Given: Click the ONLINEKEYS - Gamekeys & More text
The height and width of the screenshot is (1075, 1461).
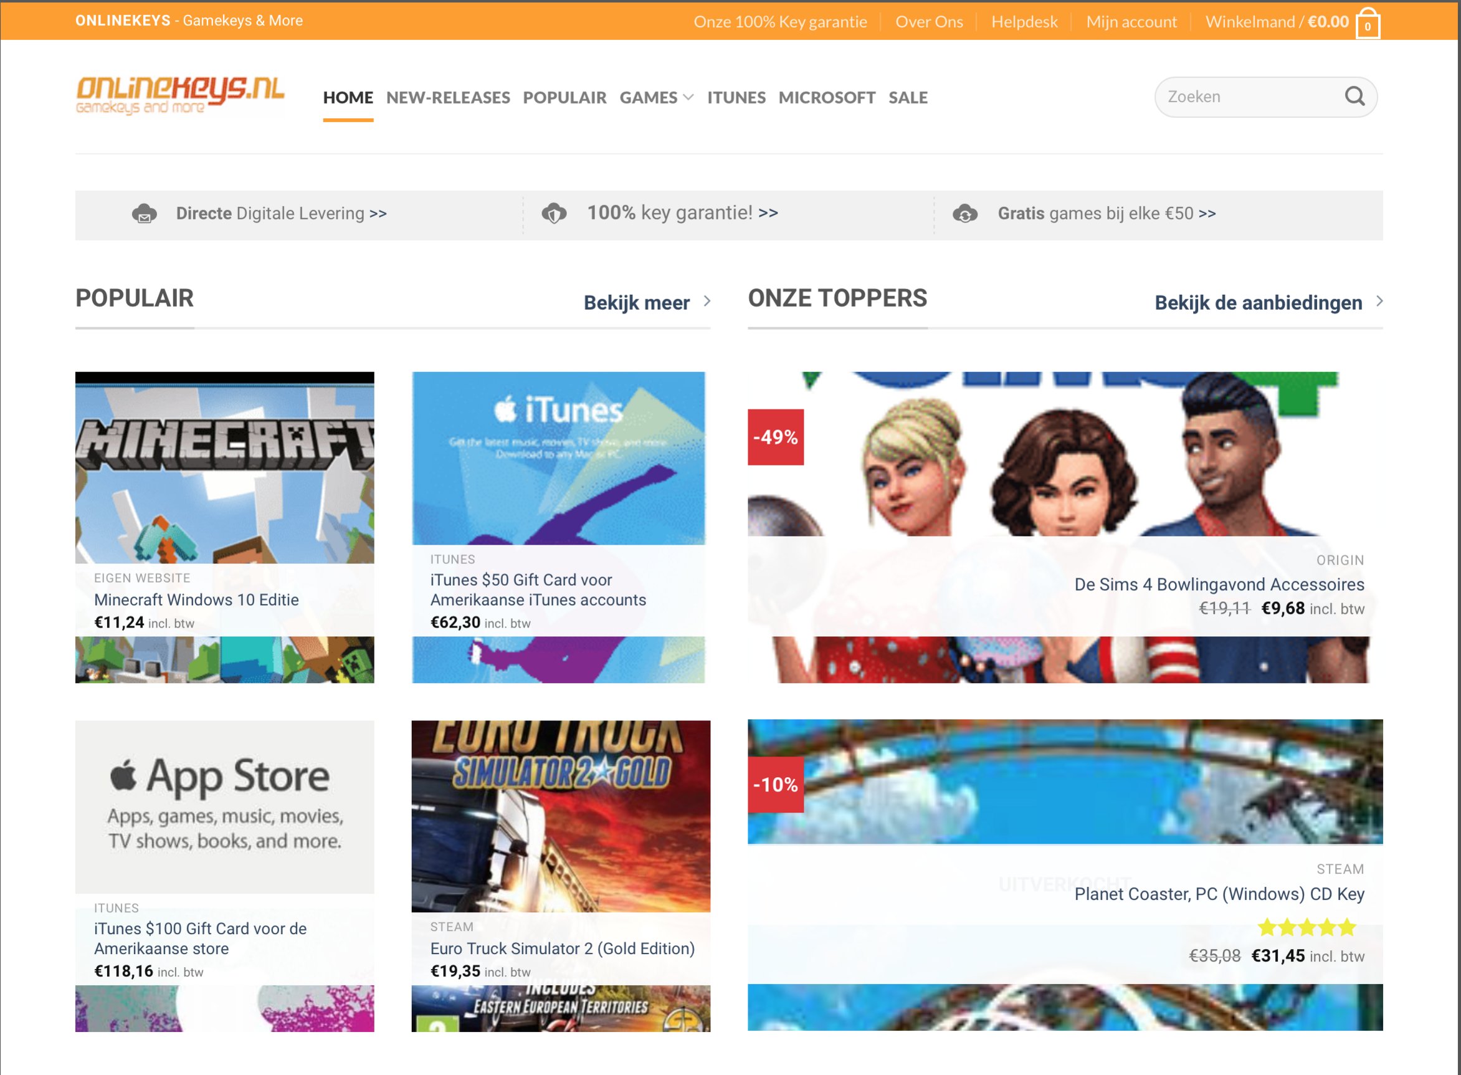Looking at the screenshot, I should pyautogui.click(x=189, y=20).
